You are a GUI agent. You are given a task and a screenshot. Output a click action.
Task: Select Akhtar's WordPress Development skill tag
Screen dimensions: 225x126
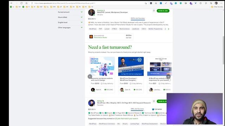pyautogui.click(x=150, y=124)
